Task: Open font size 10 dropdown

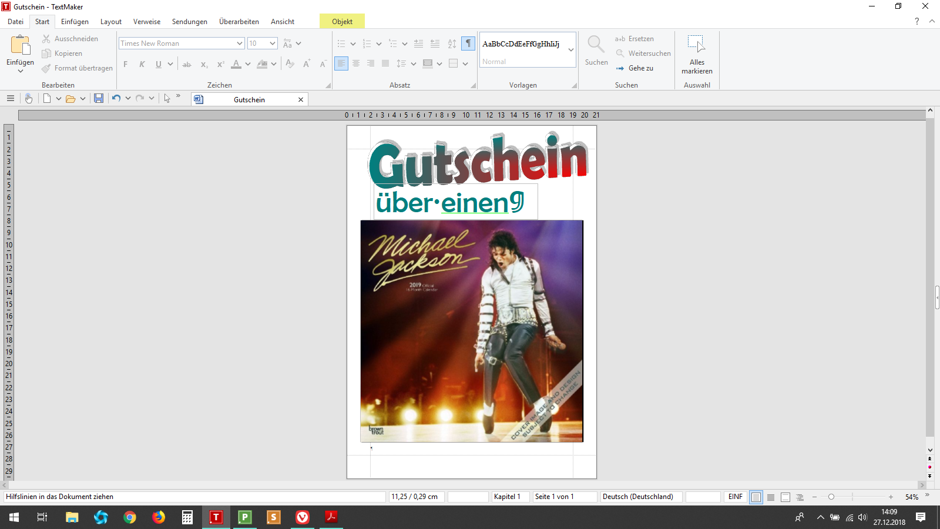Action: [273, 43]
